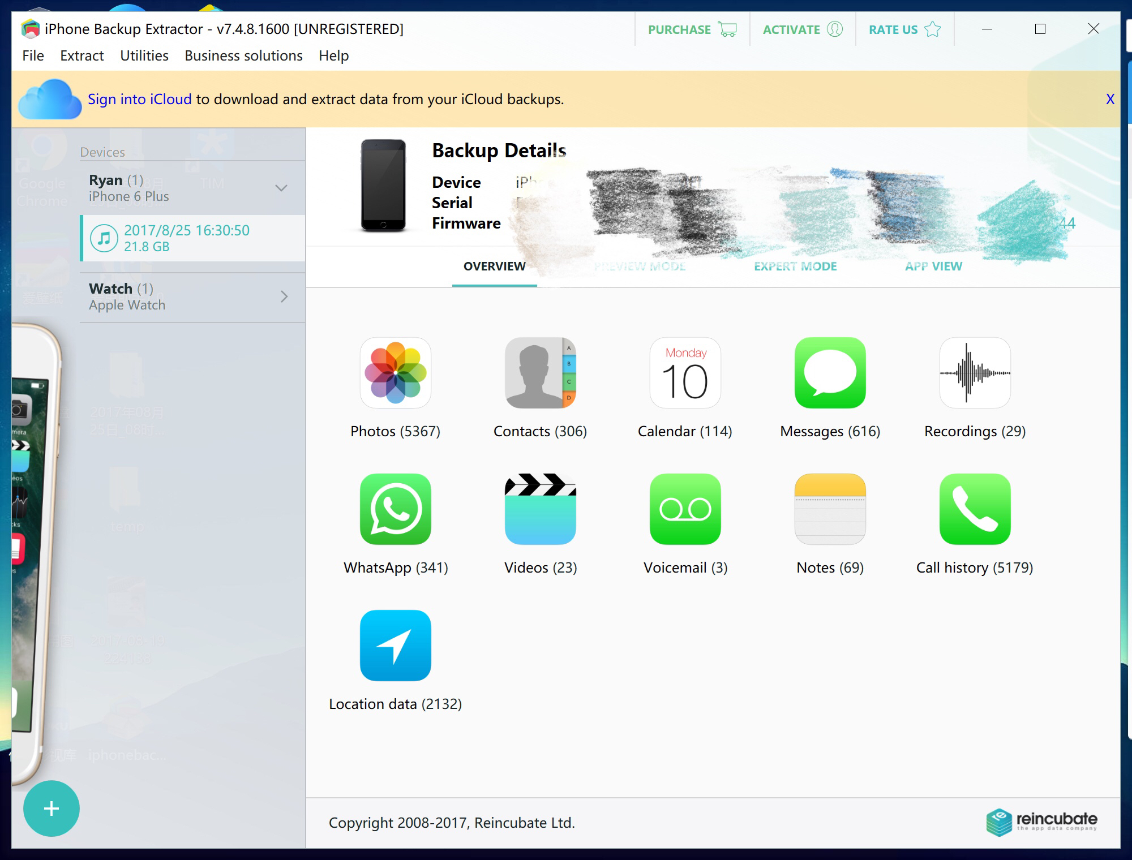The height and width of the screenshot is (860, 1132).
Task: Open the Voicemail icon
Action: [685, 509]
